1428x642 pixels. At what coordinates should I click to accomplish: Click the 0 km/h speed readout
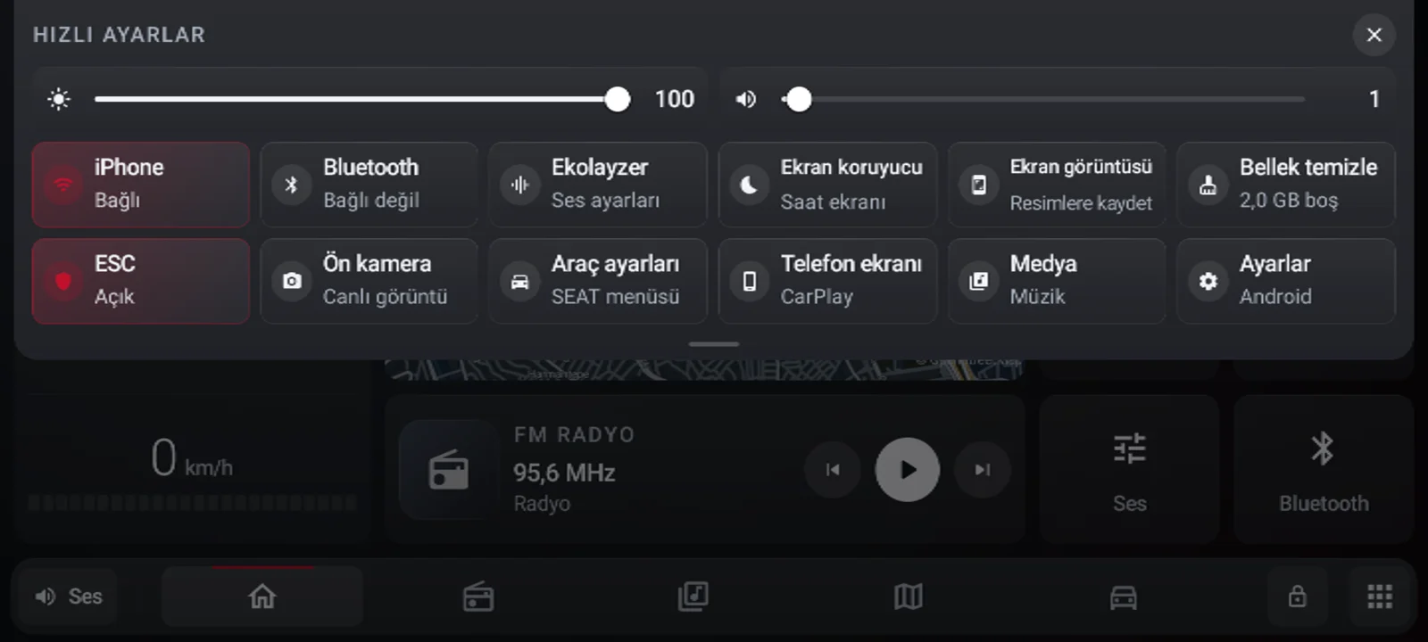click(x=191, y=458)
